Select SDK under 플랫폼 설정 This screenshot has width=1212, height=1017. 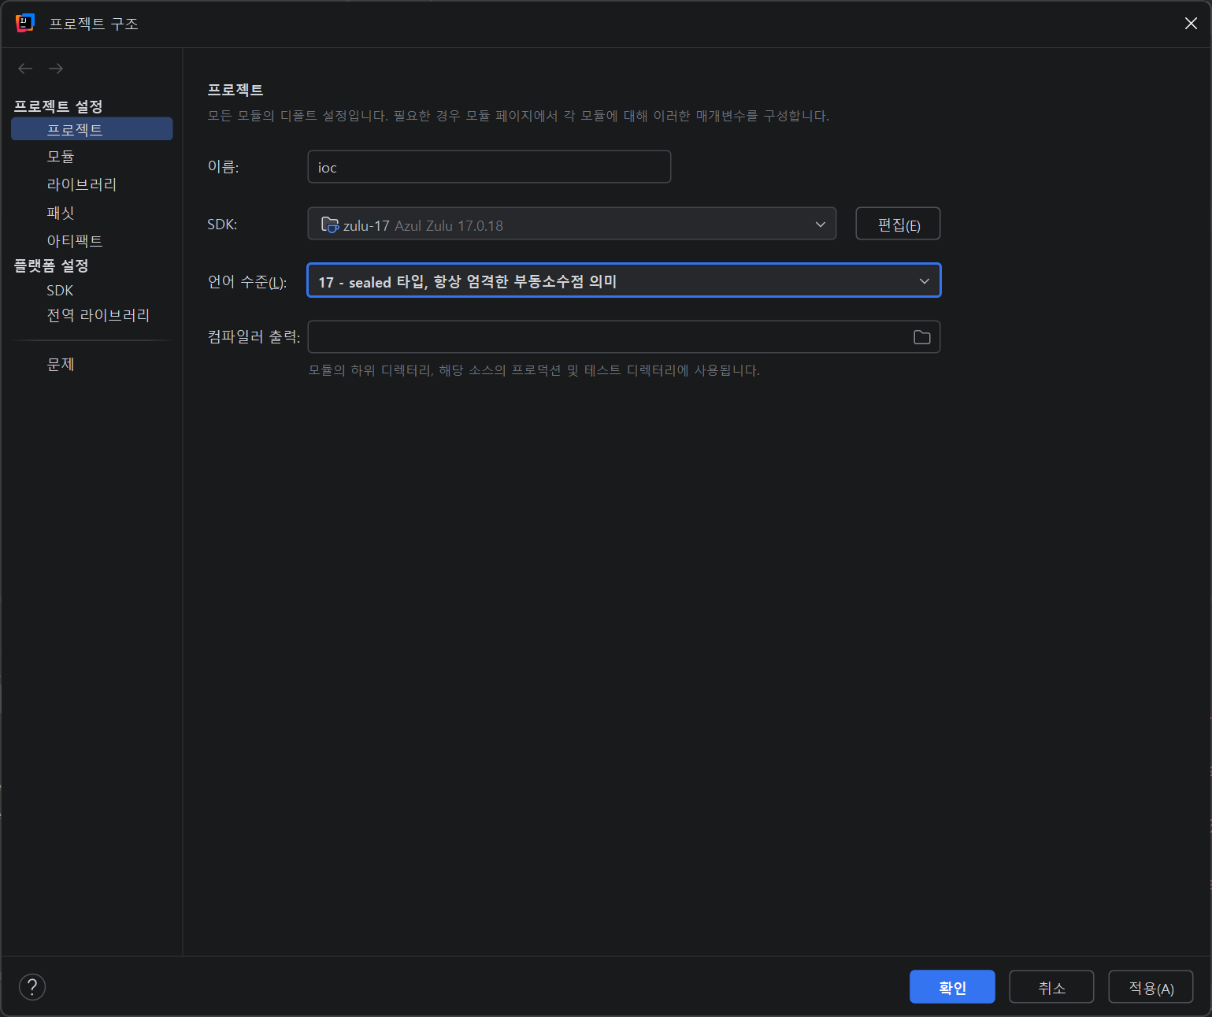(60, 291)
